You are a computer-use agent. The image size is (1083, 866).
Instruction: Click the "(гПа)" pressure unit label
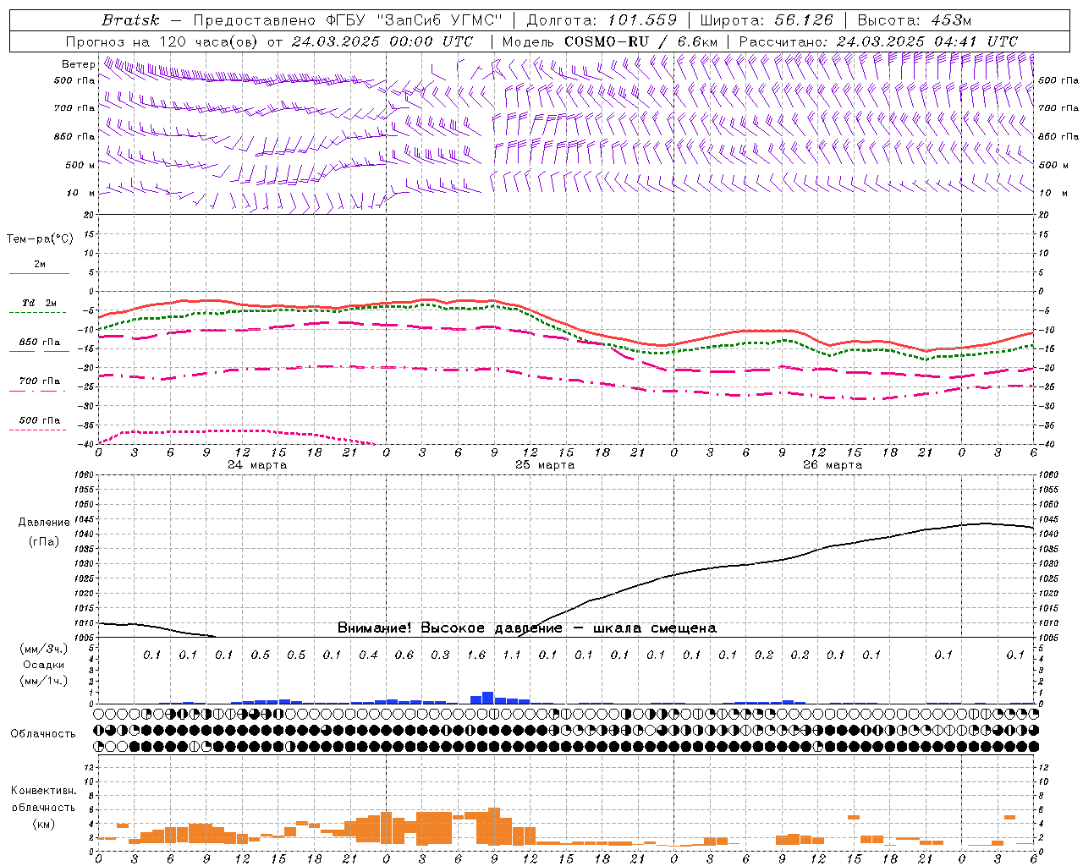(x=44, y=542)
